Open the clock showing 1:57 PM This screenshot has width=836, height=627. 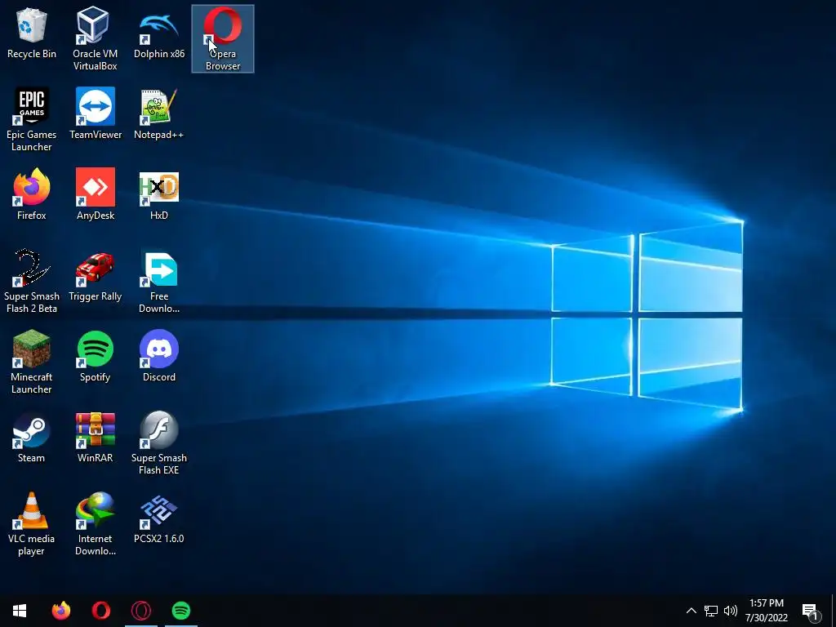766,611
